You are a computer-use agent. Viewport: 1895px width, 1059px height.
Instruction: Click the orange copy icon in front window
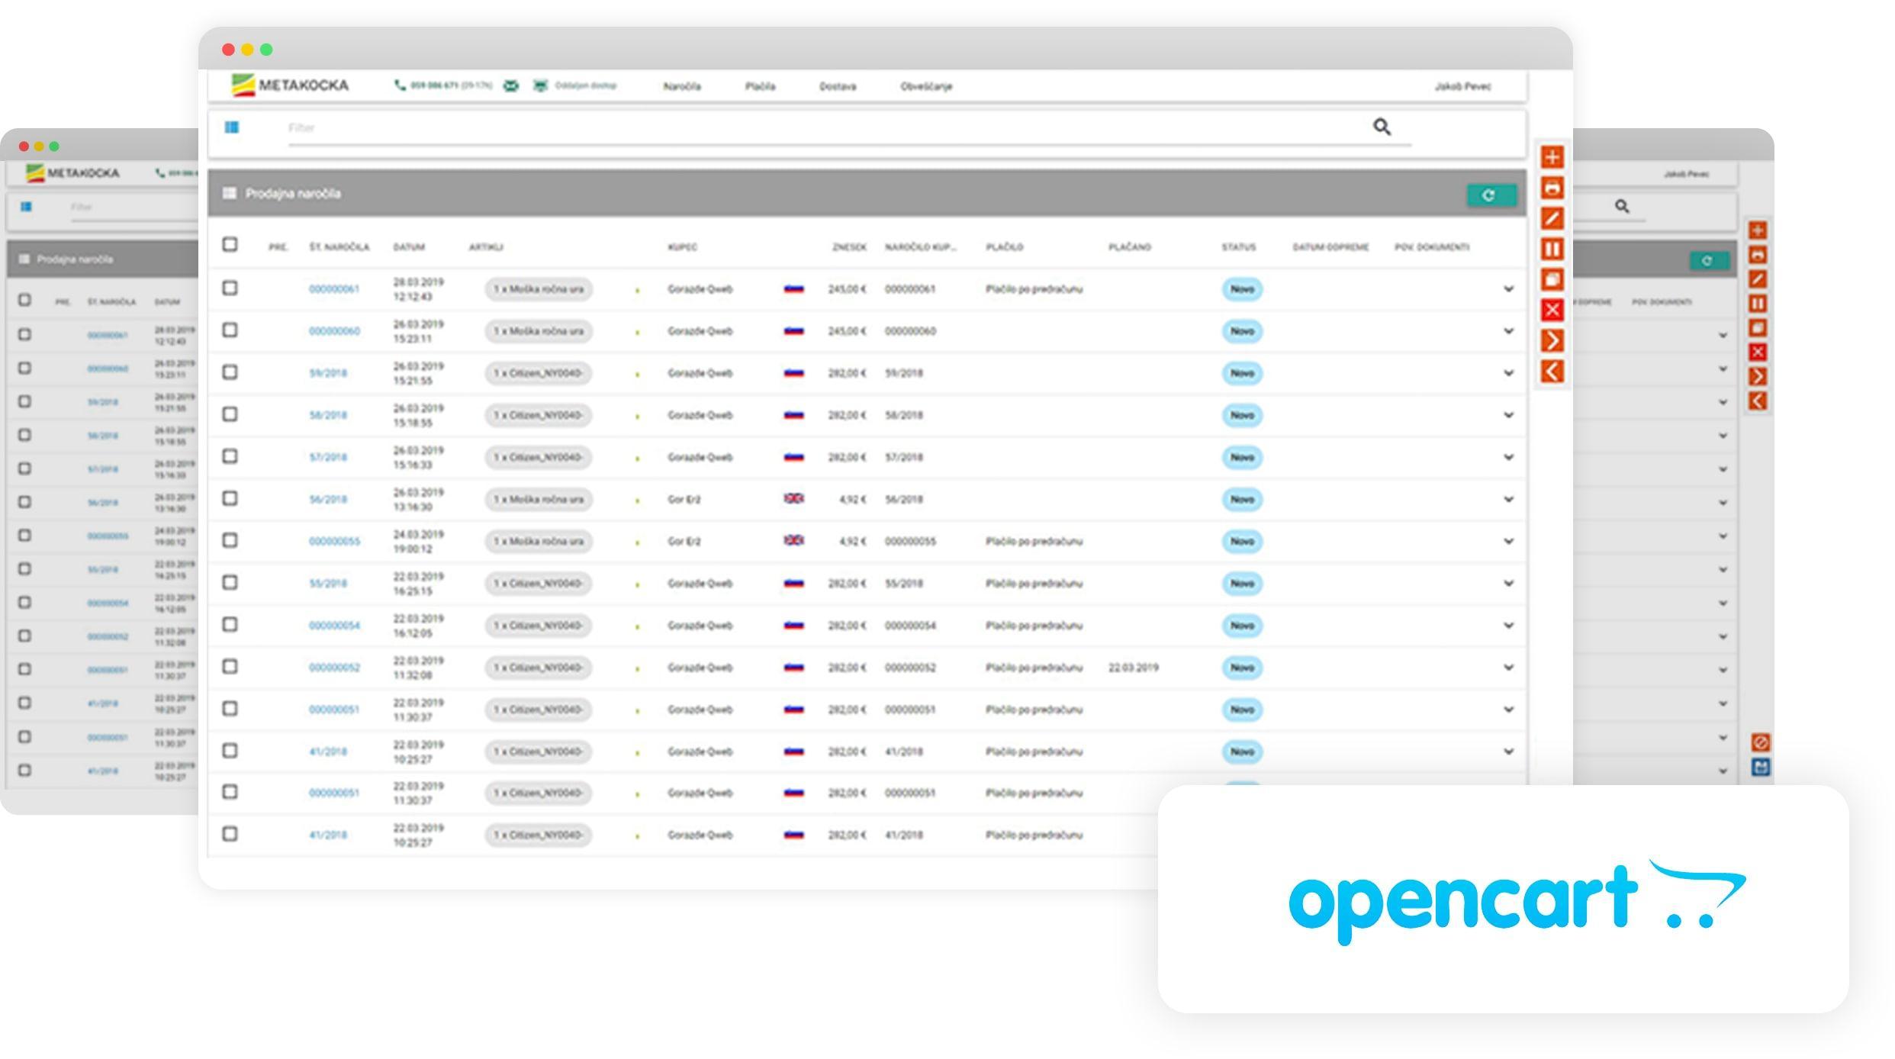(1552, 279)
